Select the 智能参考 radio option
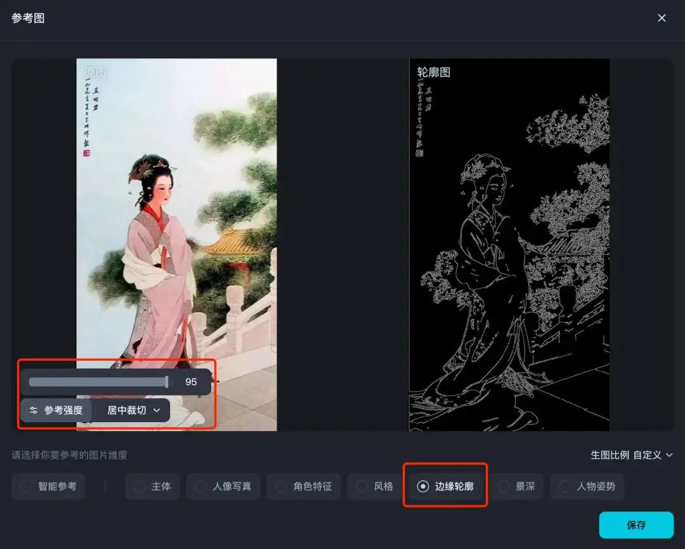This screenshot has height=549, width=685. pyautogui.click(x=48, y=486)
